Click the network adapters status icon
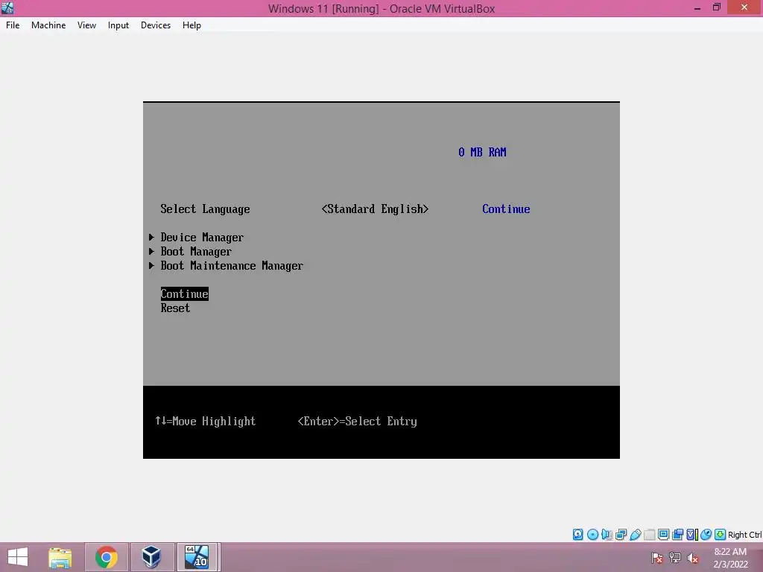 click(x=621, y=535)
